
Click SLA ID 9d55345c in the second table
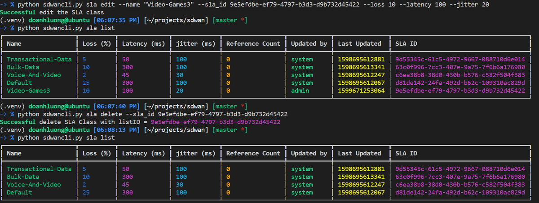tap(460, 169)
